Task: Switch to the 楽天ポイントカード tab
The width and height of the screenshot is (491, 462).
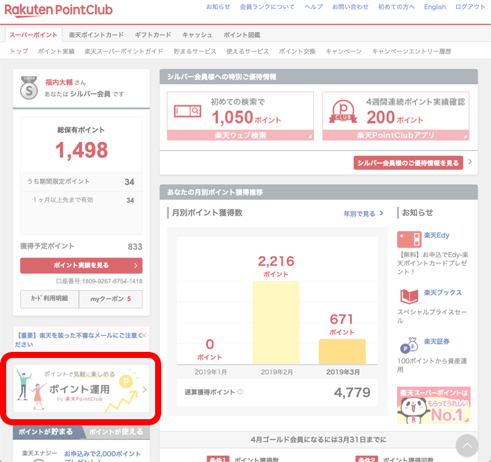Action: pos(96,35)
